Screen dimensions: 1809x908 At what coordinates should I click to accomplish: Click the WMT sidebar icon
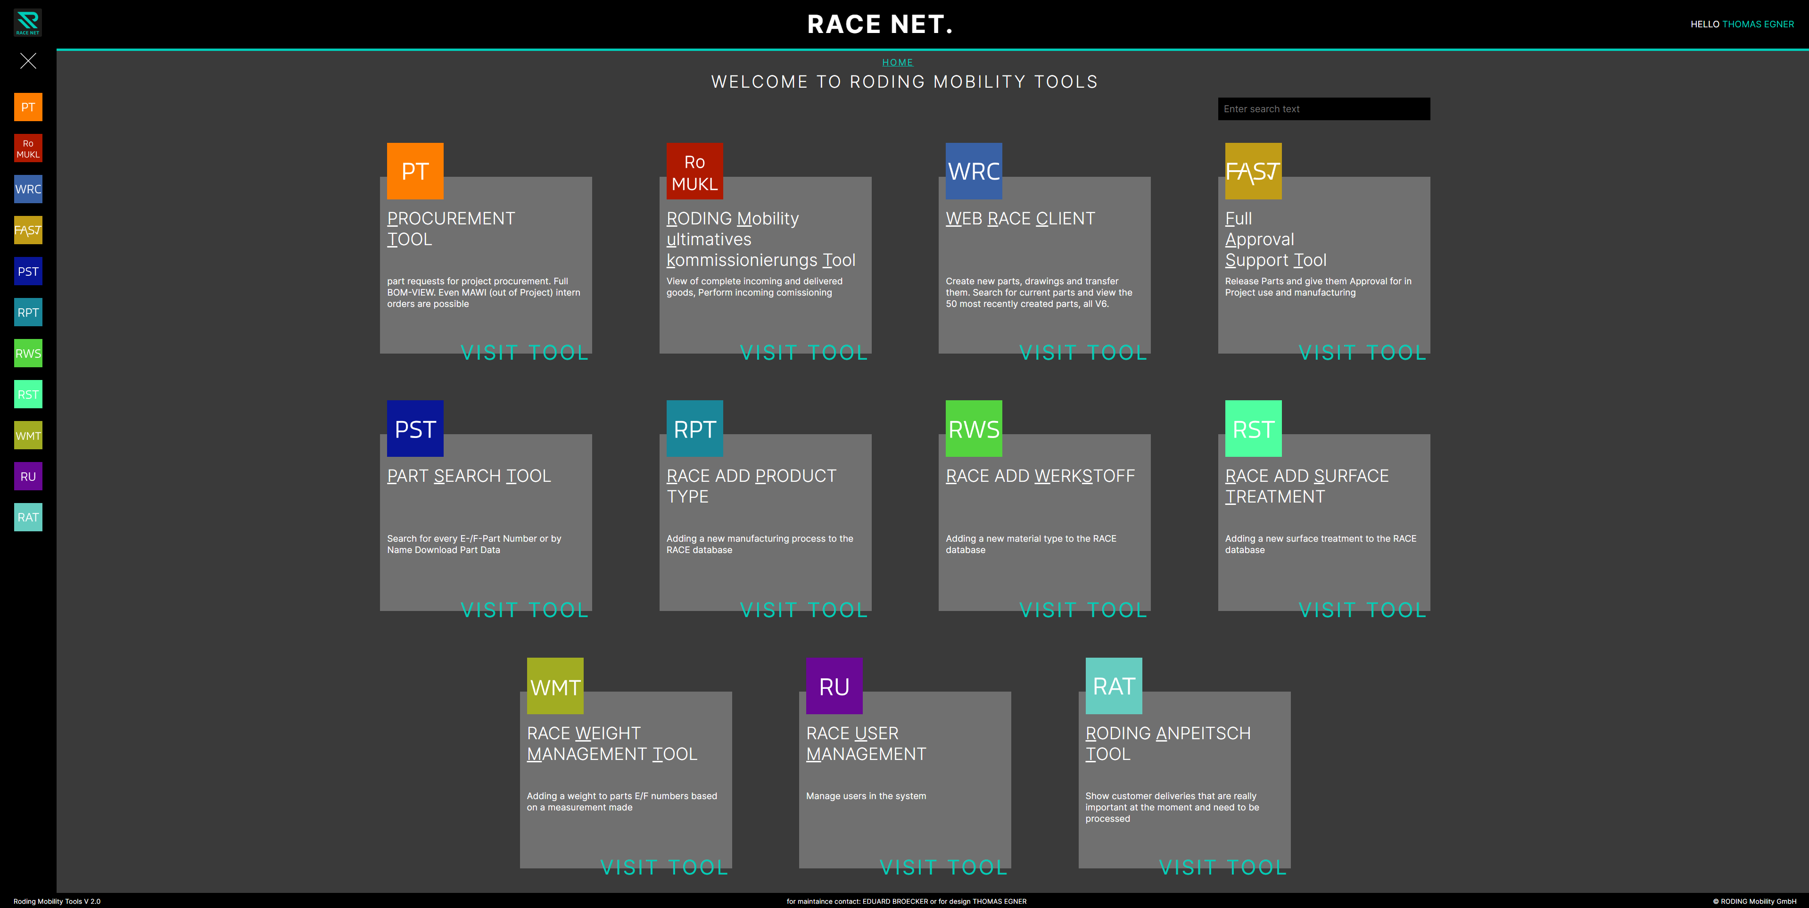click(x=28, y=436)
